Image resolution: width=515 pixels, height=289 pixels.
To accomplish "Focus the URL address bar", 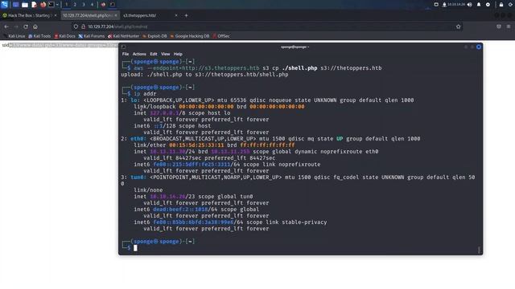I will [x=268, y=26].
